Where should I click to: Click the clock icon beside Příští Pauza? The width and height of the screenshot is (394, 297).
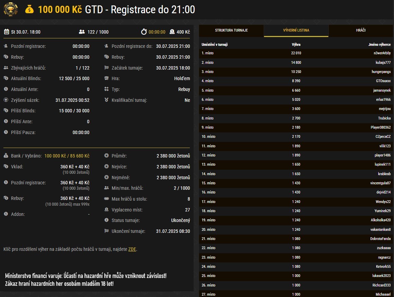click(x=6, y=132)
